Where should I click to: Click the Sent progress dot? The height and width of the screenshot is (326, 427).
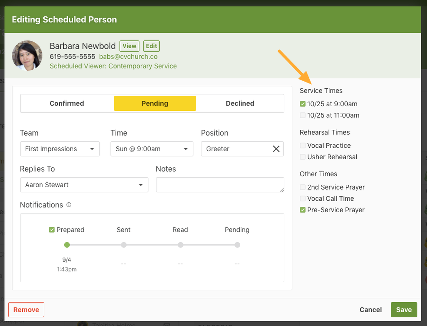click(124, 245)
